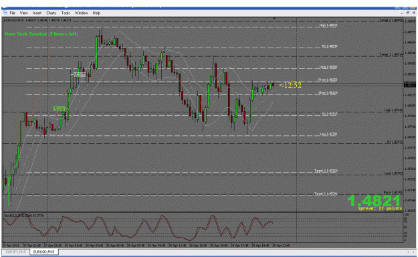Click the white Target 2 label in lower chart
Image resolution: width=418 pixels, height=257 pixels.
click(326, 193)
